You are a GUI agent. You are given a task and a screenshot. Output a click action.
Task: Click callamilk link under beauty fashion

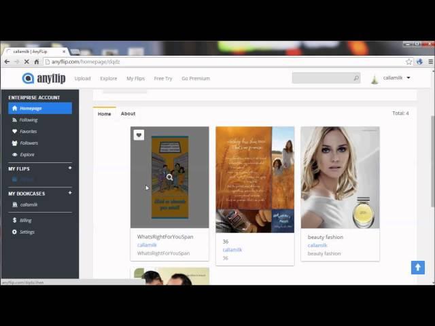click(317, 245)
